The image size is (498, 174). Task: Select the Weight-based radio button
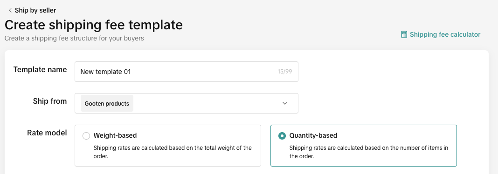pyautogui.click(x=86, y=136)
